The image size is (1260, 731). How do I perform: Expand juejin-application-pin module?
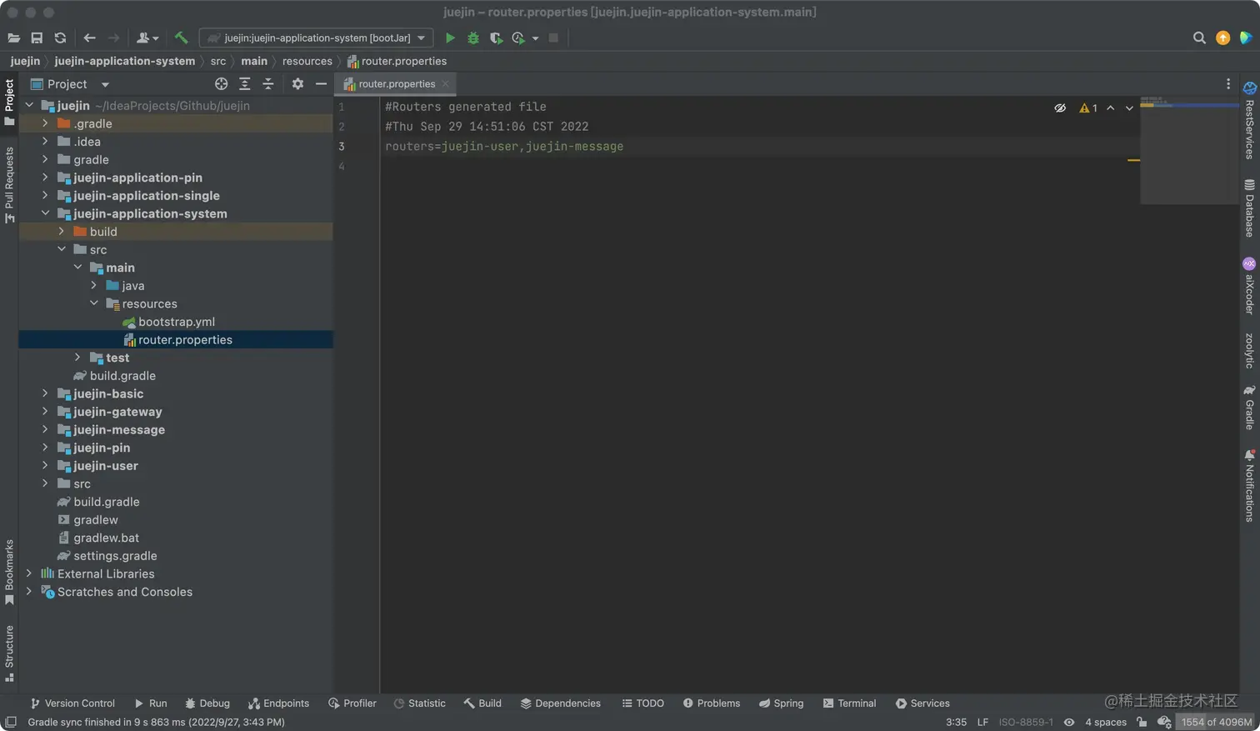[x=45, y=178]
